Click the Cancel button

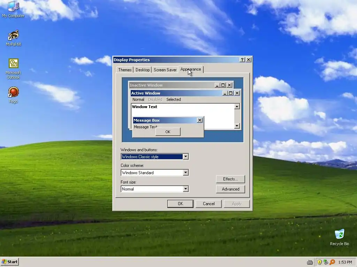[208, 204]
